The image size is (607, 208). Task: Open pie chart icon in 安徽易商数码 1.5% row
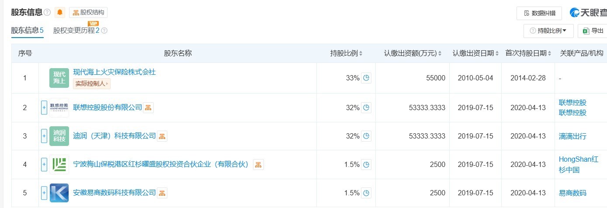(366, 193)
